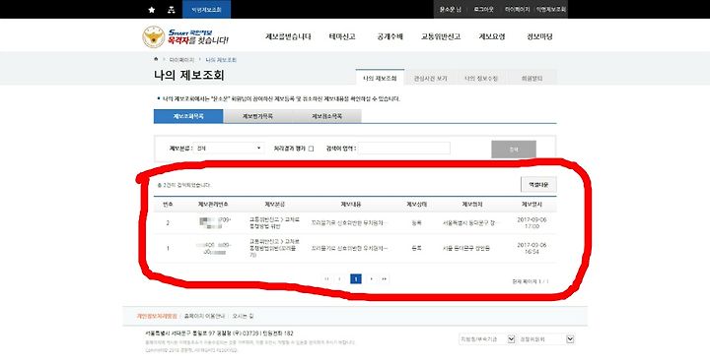Viewport: 710px width, 363px height.
Task: Click the 엑셀다운 button
Action: pyautogui.click(x=538, y=185)
